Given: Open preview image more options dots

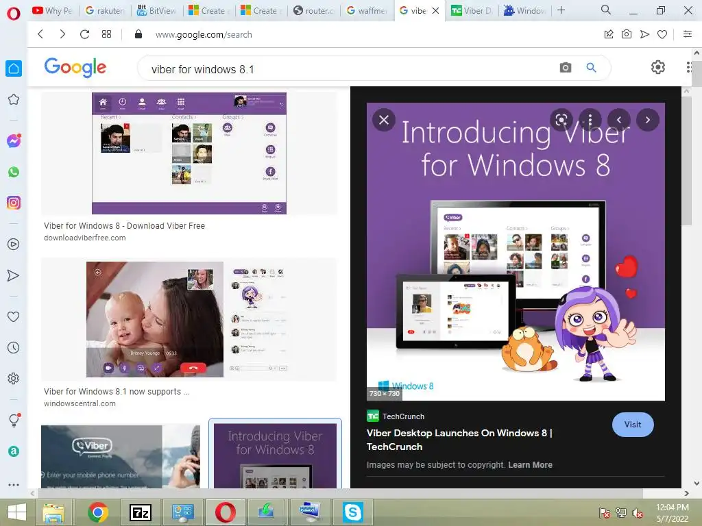Looking at the screenshot, I should (x=590, y=120).
